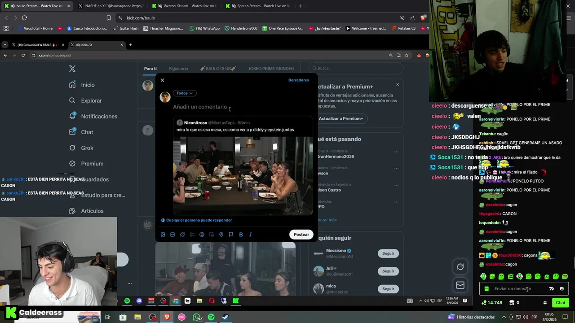Click Cualquier persona puede responder setting
Image resolution: width=575 pixels, height=323 pixels.
(x=196, y=220)
